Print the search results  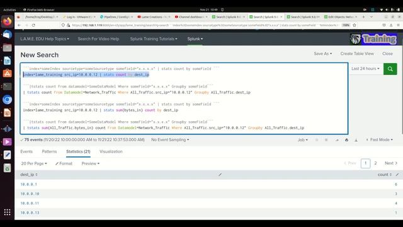[x=346, y=140]
